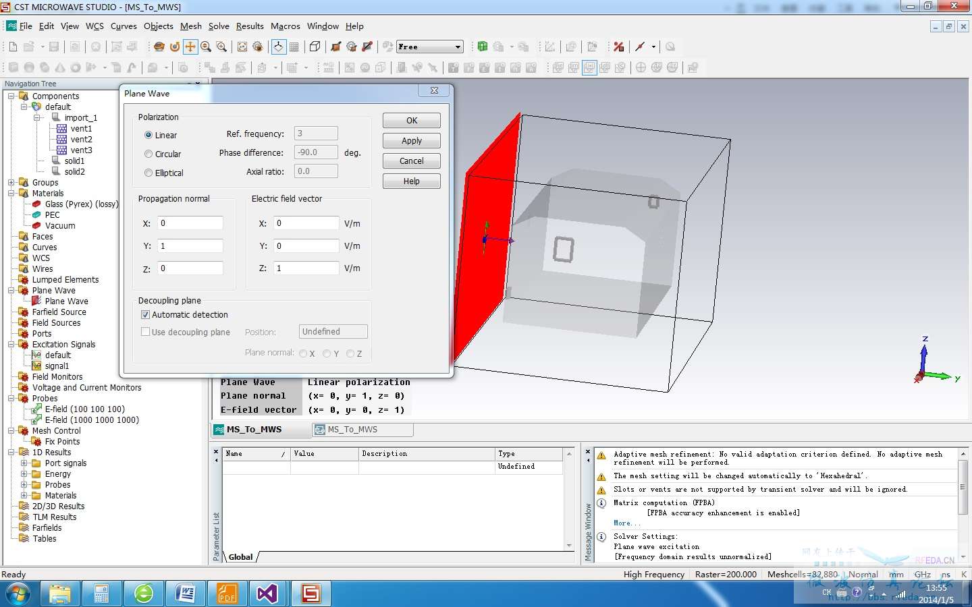The height and width of the screenshot is (607, 972).
Task: Click the reset view to structure icon
Action: click(x=242, y=47)
